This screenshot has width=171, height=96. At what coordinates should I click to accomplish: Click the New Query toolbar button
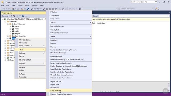click(36, 9)
